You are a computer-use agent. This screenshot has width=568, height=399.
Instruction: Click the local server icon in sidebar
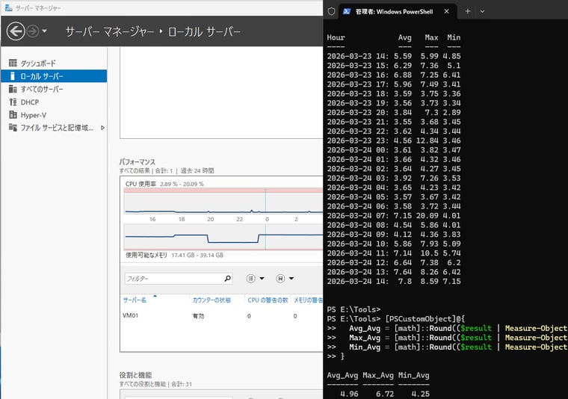[x=13, y=76]
